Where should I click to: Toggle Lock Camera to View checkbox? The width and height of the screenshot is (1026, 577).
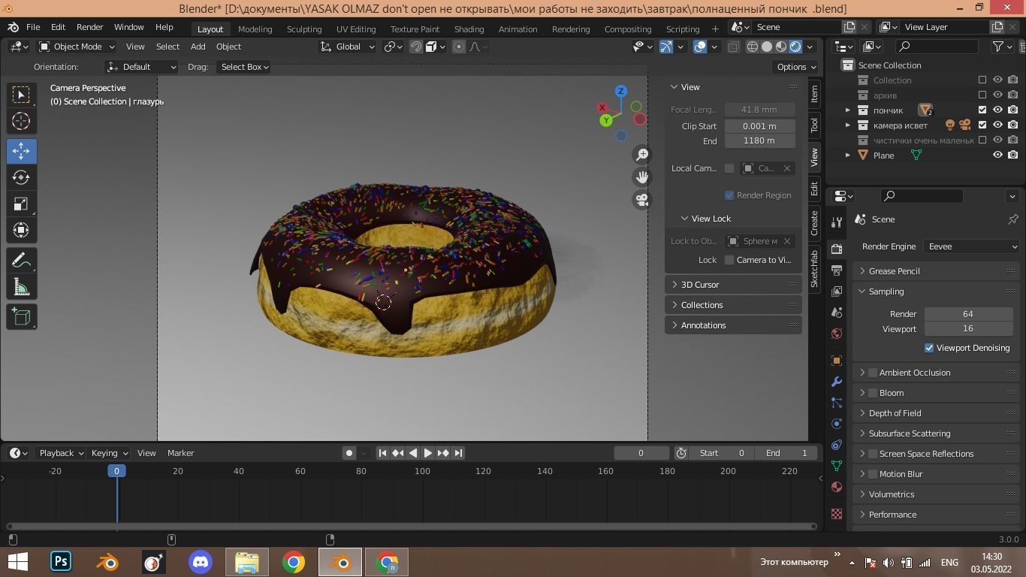729,260
